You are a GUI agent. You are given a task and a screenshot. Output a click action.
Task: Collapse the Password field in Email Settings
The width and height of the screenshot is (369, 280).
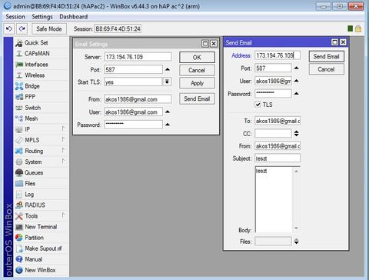click(168, 125)
